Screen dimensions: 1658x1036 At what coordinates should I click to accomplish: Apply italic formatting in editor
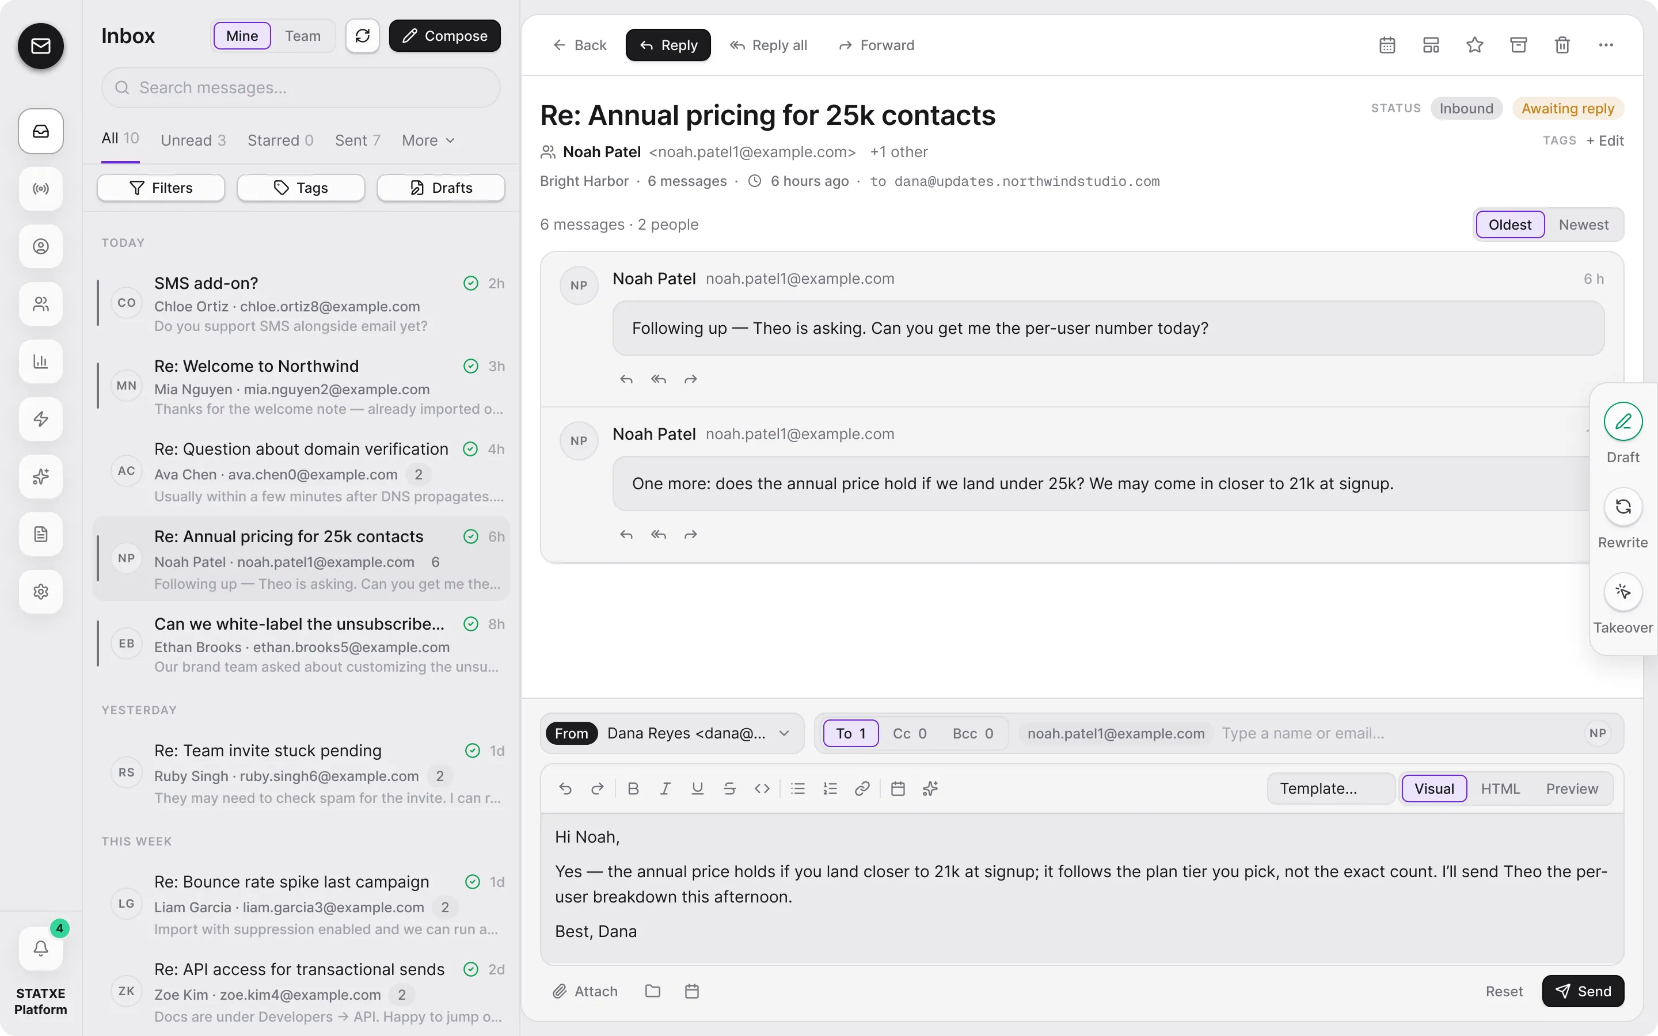[666, 789]
